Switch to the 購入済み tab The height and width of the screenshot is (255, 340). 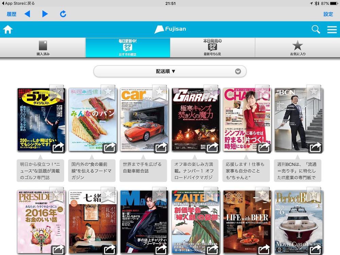pos(43,48)
